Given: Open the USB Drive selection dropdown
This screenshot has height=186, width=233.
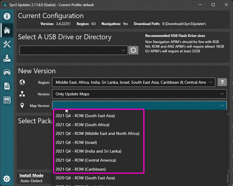Looking at the screenshot, I should [x=74, y=50].
